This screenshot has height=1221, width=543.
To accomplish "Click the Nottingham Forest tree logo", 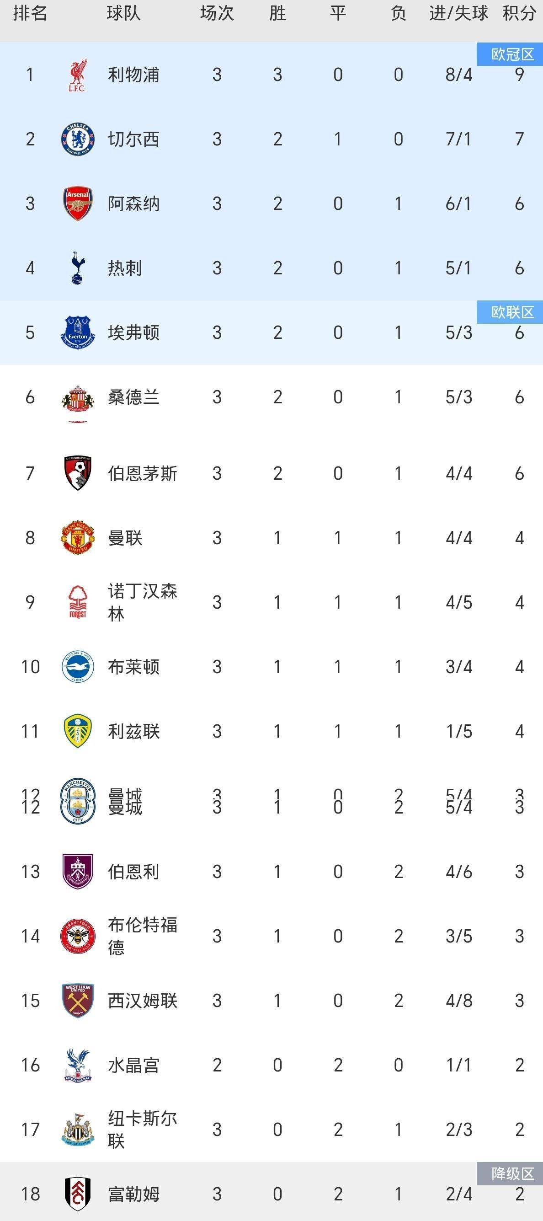I will [x=78, y=602].
